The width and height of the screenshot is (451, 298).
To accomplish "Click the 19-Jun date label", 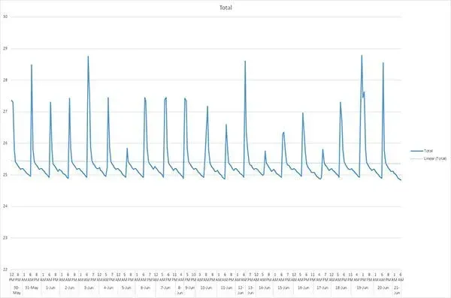I will point(362,287).
